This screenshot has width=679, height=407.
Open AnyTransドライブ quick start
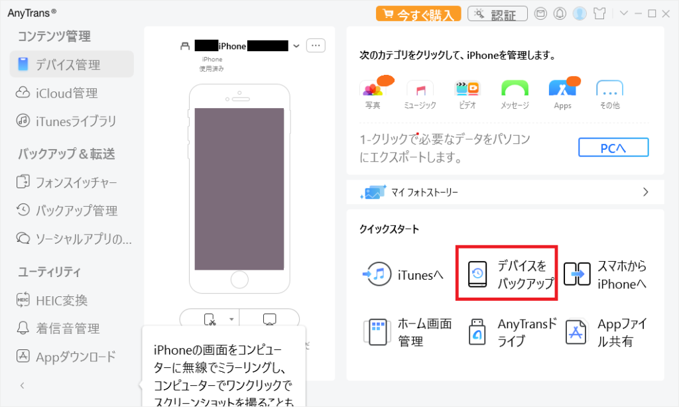[x=513, y=332]
